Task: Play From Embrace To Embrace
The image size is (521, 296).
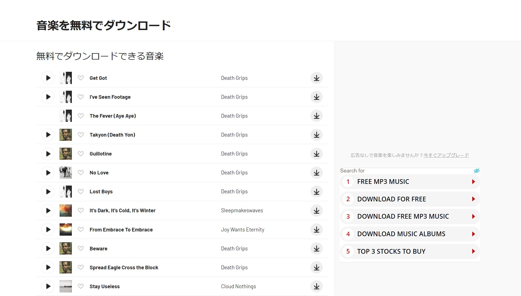Action: (x=48, y=230)
